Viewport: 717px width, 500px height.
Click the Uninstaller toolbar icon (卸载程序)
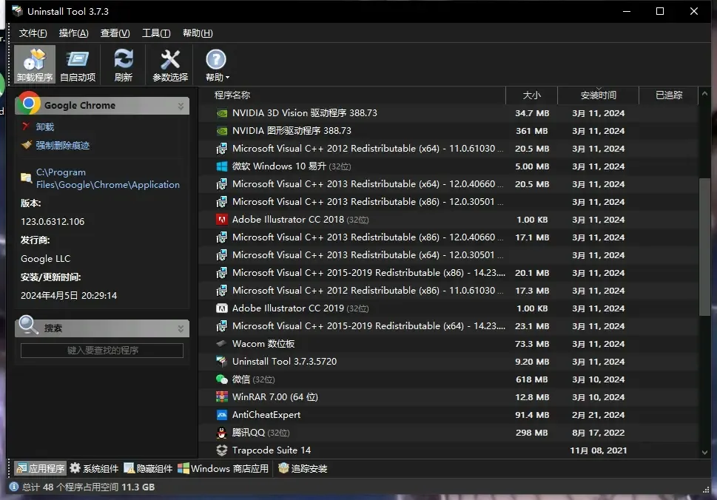point(35,64)
